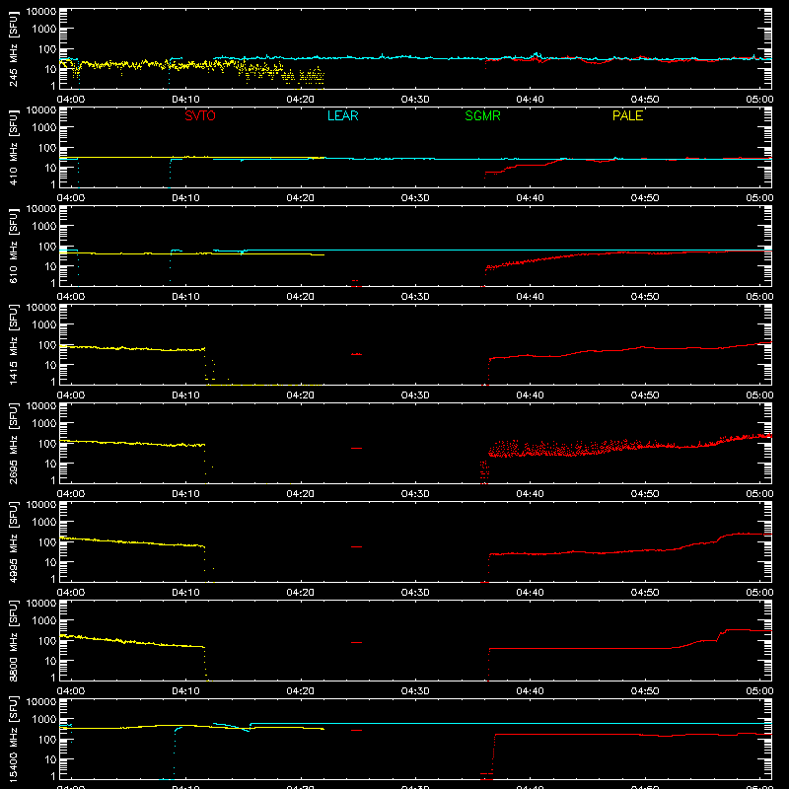Click the 1000 y-axis value on 610 MHz plot
The width and height of the screenshot is (789, 789).
tap(44, 226)
